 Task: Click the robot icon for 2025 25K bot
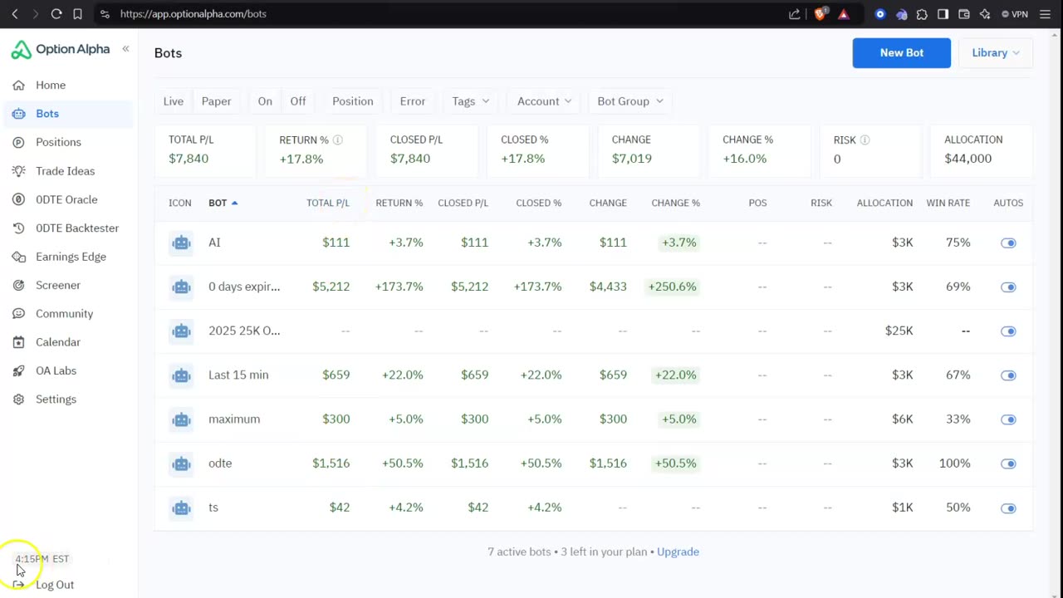pyautogui.click(x=181, y=331)
